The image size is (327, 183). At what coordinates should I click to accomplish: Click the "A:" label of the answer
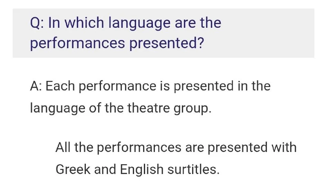pos(37,87)
